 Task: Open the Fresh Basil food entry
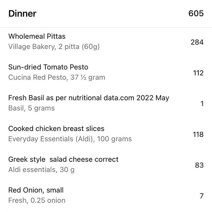pos(106,103)
